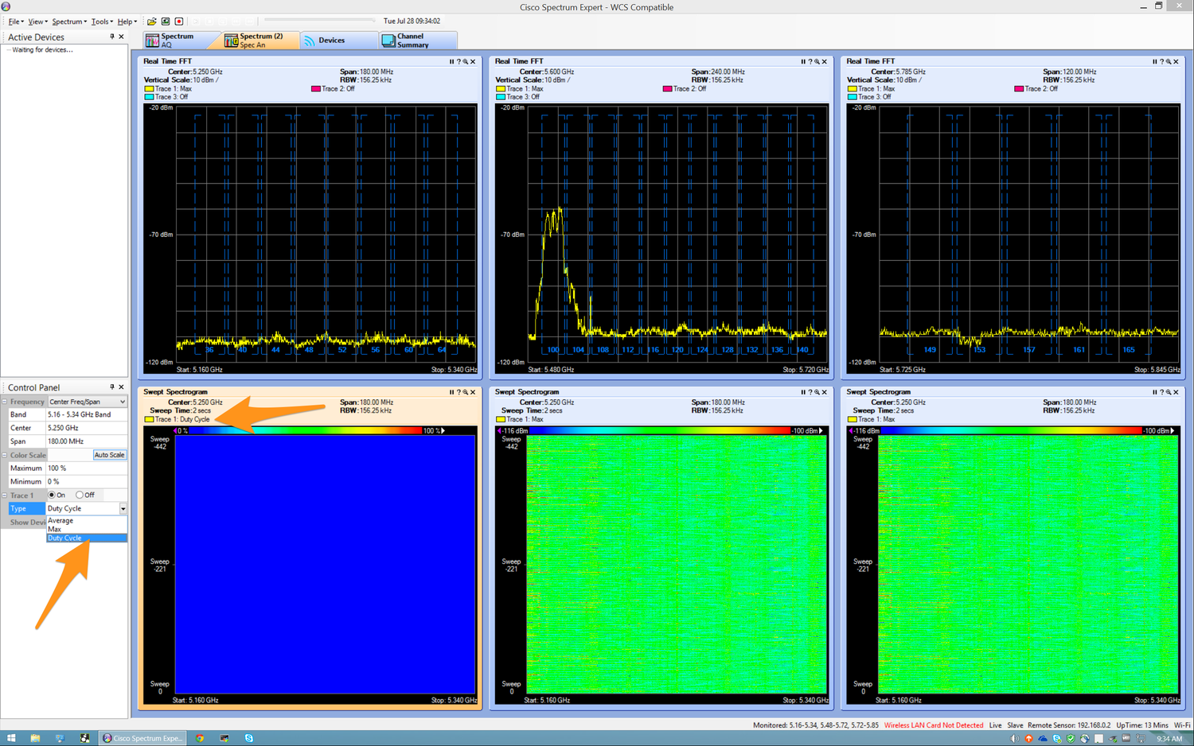Open help for the bottom-right Swept Spectrogram
1194x746 pixels.
click(x=1161, y=392)
